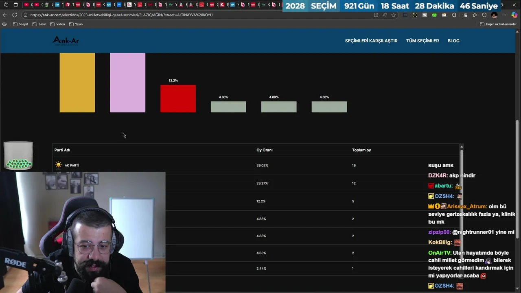This screenshot has height=293, width=521.
Task: Select the total votes cell showing 12
Action: (x=354, y=184)
